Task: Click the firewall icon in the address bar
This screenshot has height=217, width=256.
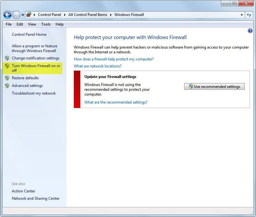Action: (29, 14)
